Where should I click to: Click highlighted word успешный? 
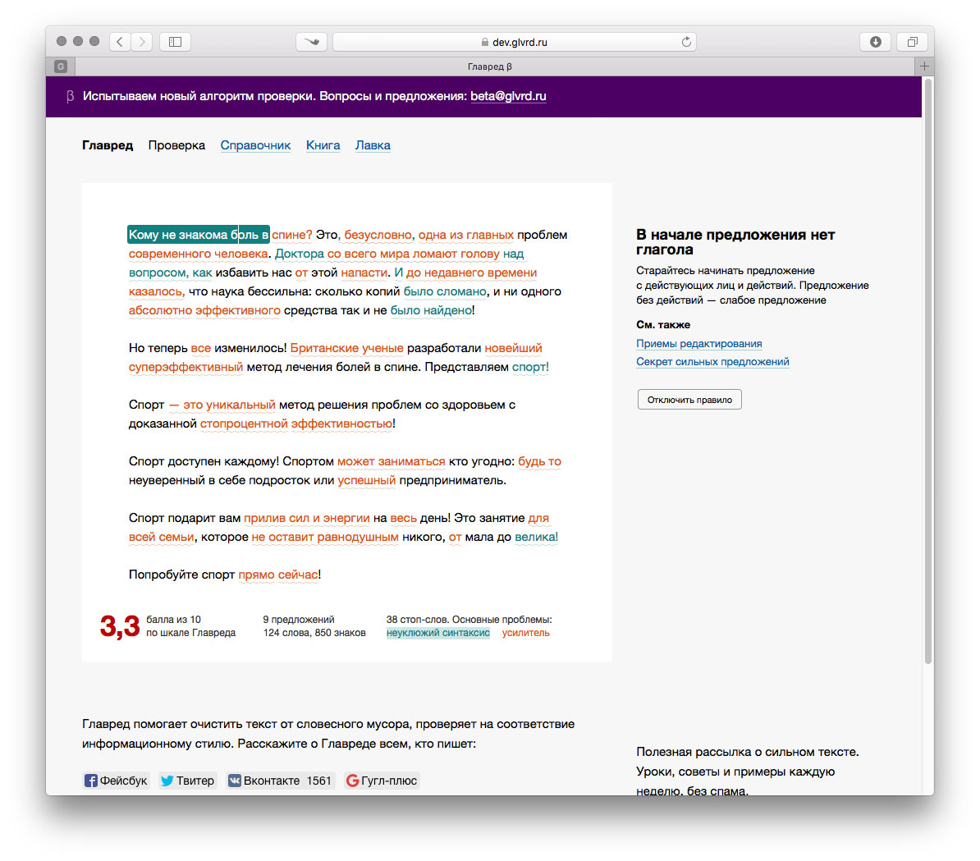click(366, 480)
